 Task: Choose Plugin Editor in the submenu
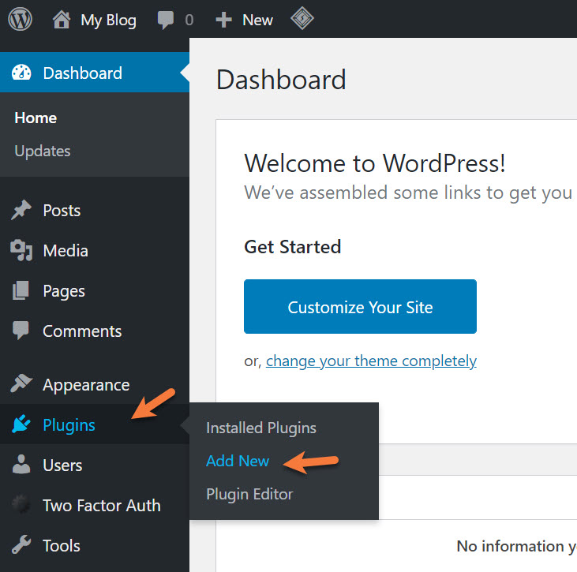coord(249,494)
